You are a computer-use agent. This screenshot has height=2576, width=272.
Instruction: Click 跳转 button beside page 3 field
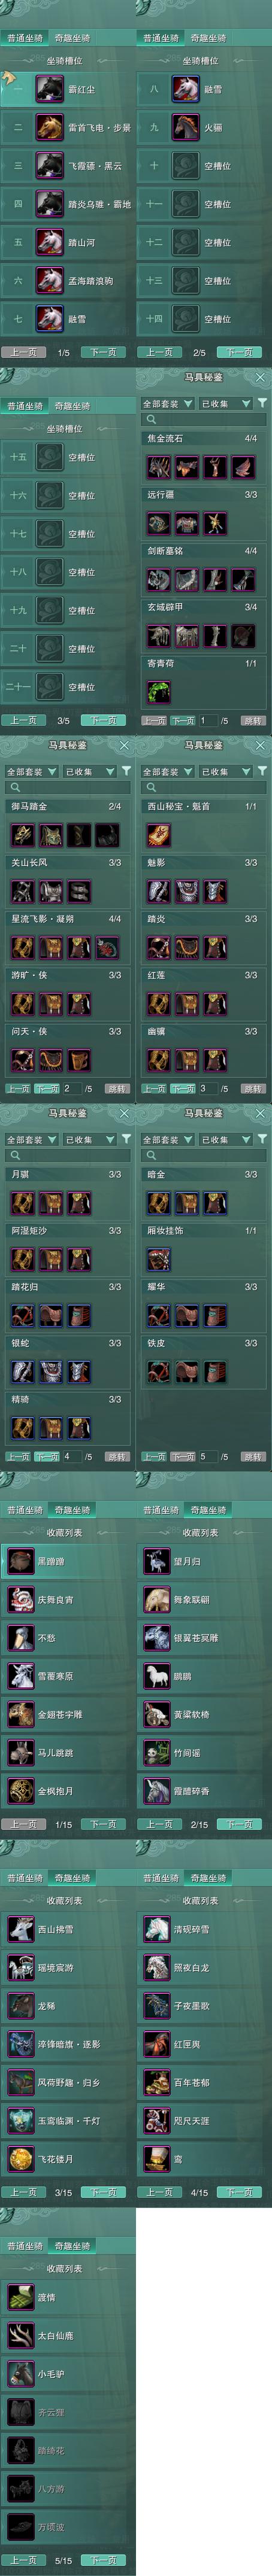tap(253, 1088)
